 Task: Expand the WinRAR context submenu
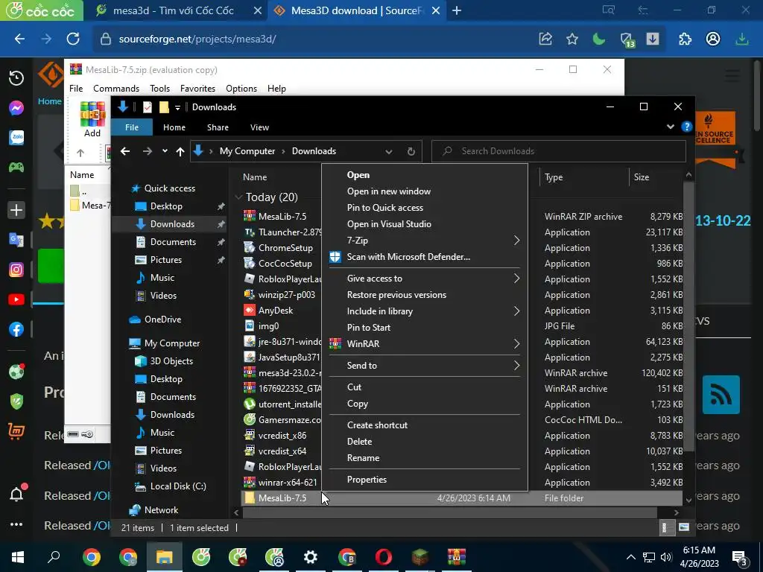[424, 344]
